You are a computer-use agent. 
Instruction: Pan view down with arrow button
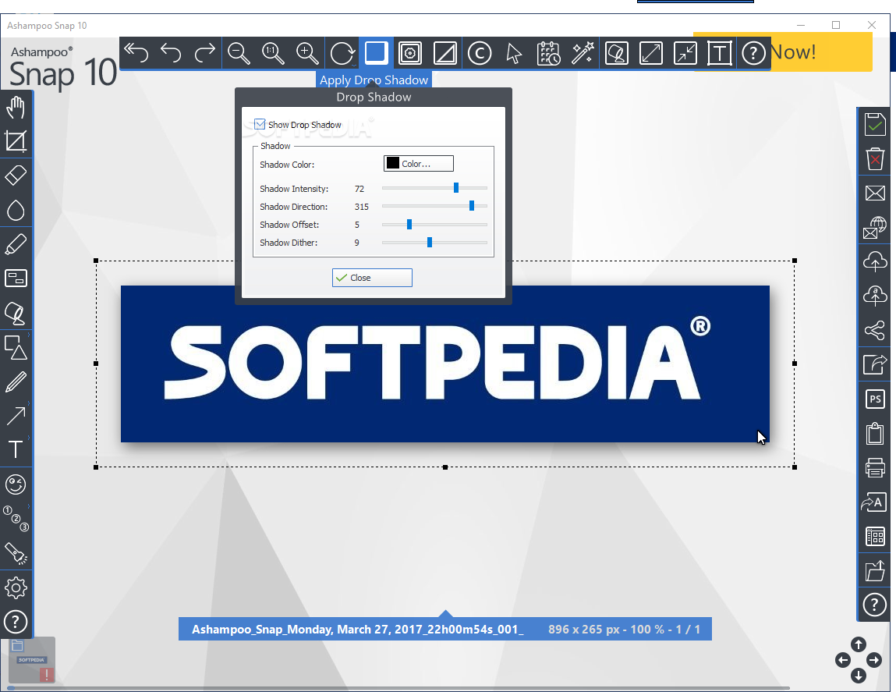[859, 676]
